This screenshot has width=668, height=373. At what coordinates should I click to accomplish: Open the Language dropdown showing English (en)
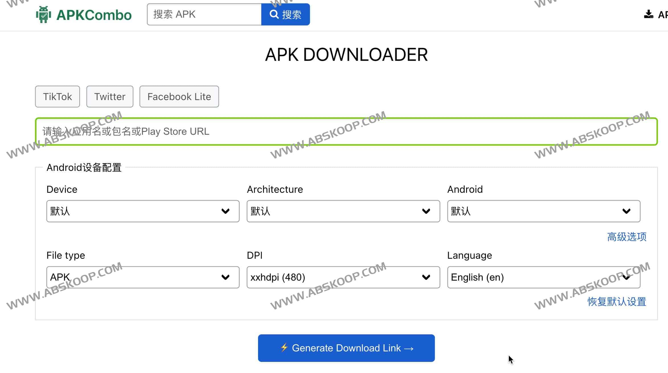[544, 277]
